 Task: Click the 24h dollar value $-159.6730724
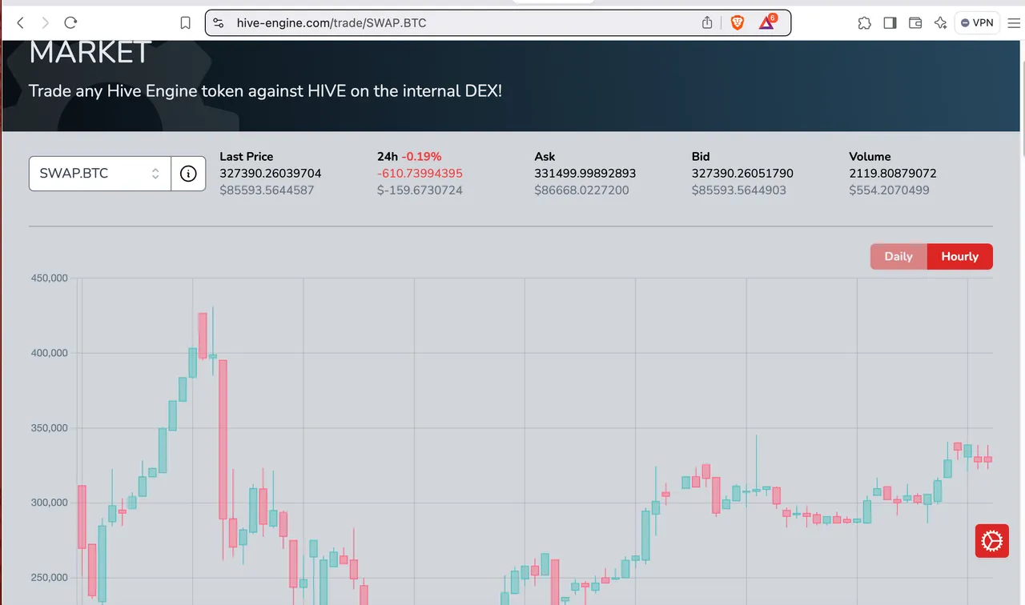(x=420, y=190)
